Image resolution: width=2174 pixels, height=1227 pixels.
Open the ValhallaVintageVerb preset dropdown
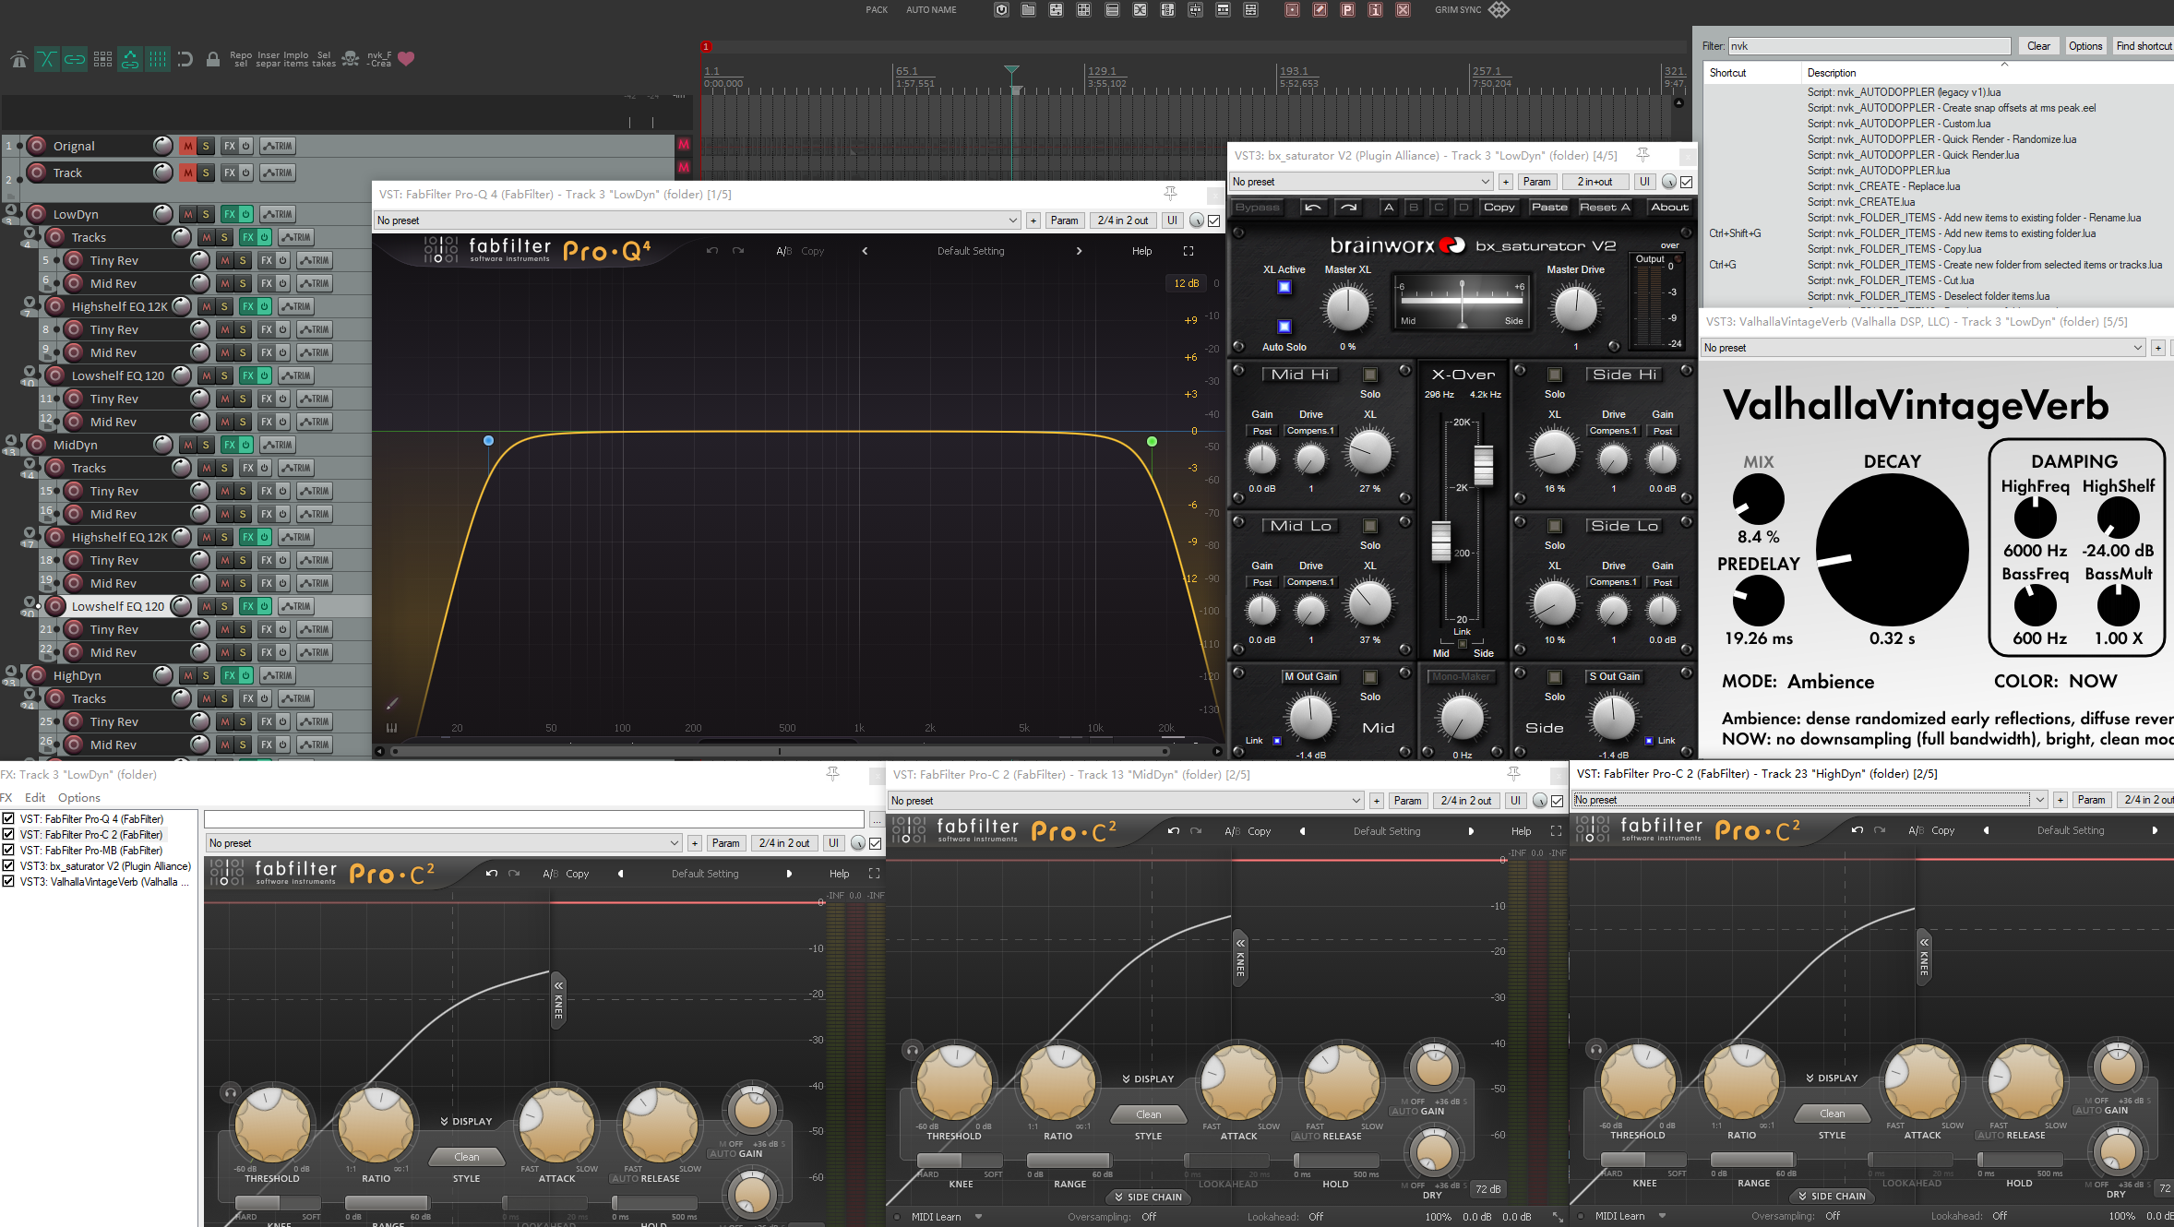pos(1924,348)
